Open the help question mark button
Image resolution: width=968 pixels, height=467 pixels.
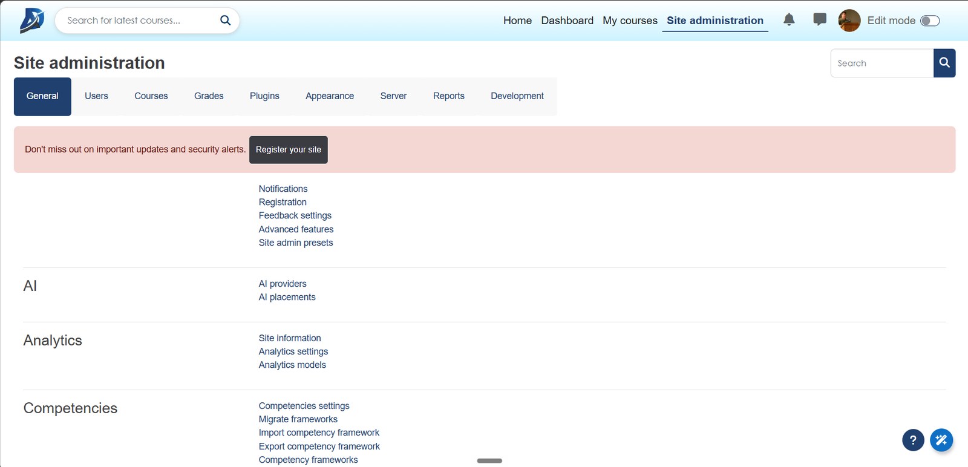point(913,440)
